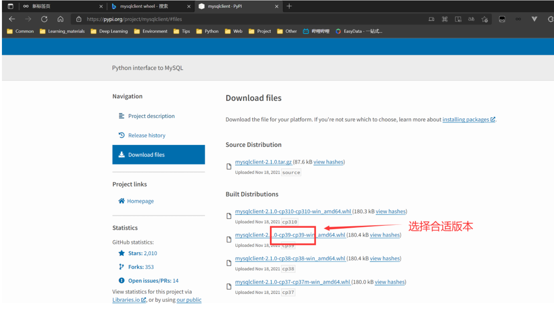The width and height of the screenshot is (554, 326).
Task: Open the Open issues/PRs: 14 link
Action: click(x=153, y=281)
